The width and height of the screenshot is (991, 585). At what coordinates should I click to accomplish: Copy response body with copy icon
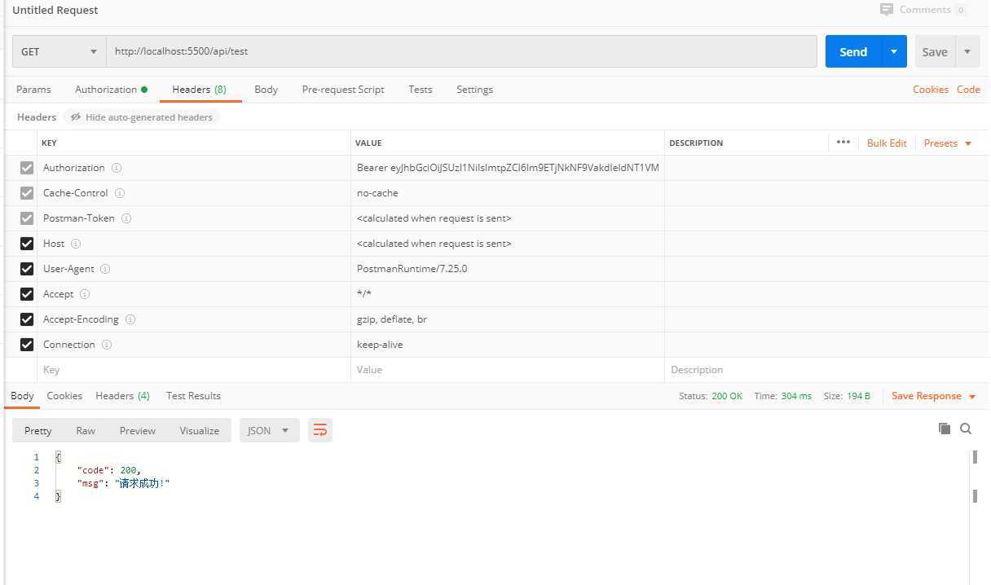tap(945, 429)
